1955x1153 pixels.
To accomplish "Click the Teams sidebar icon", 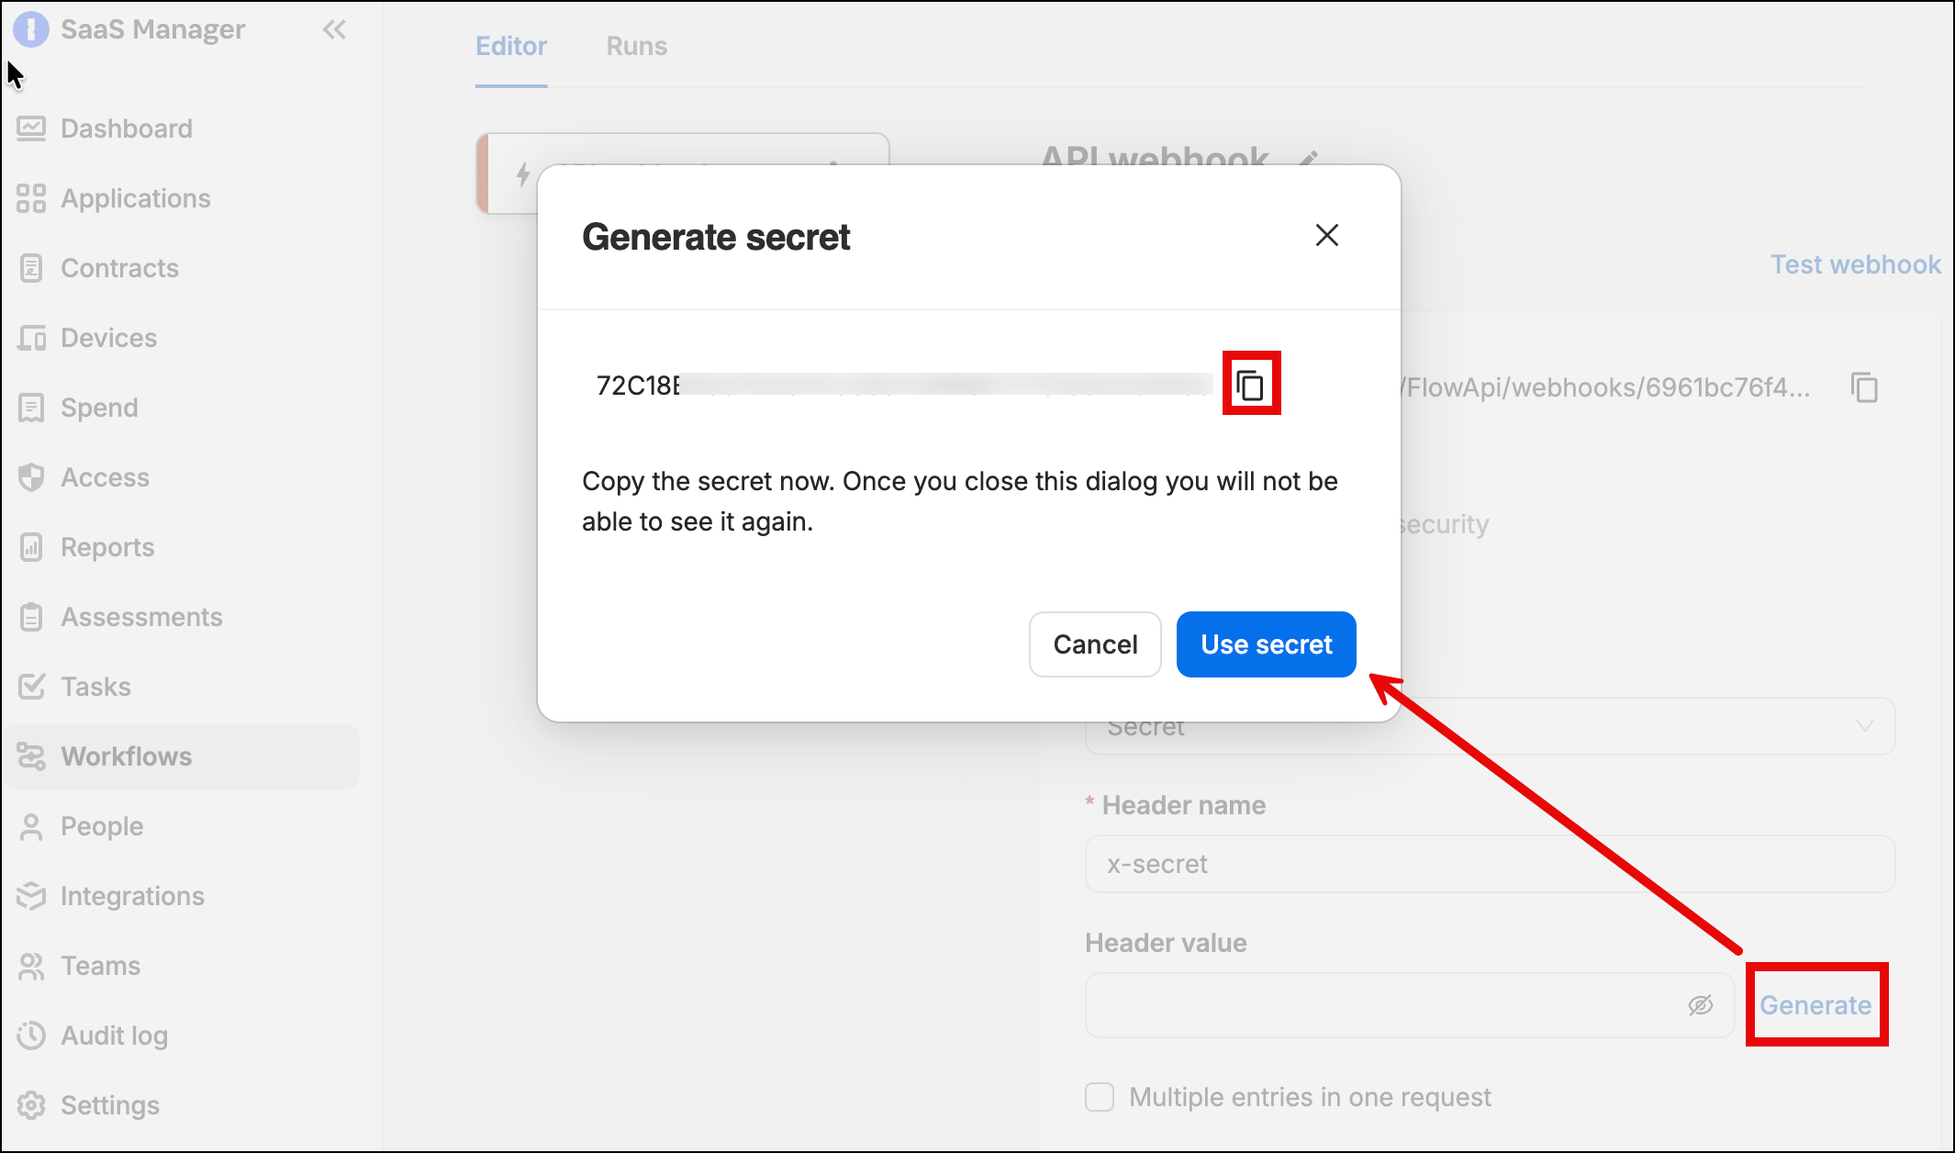I will [31, 966].
